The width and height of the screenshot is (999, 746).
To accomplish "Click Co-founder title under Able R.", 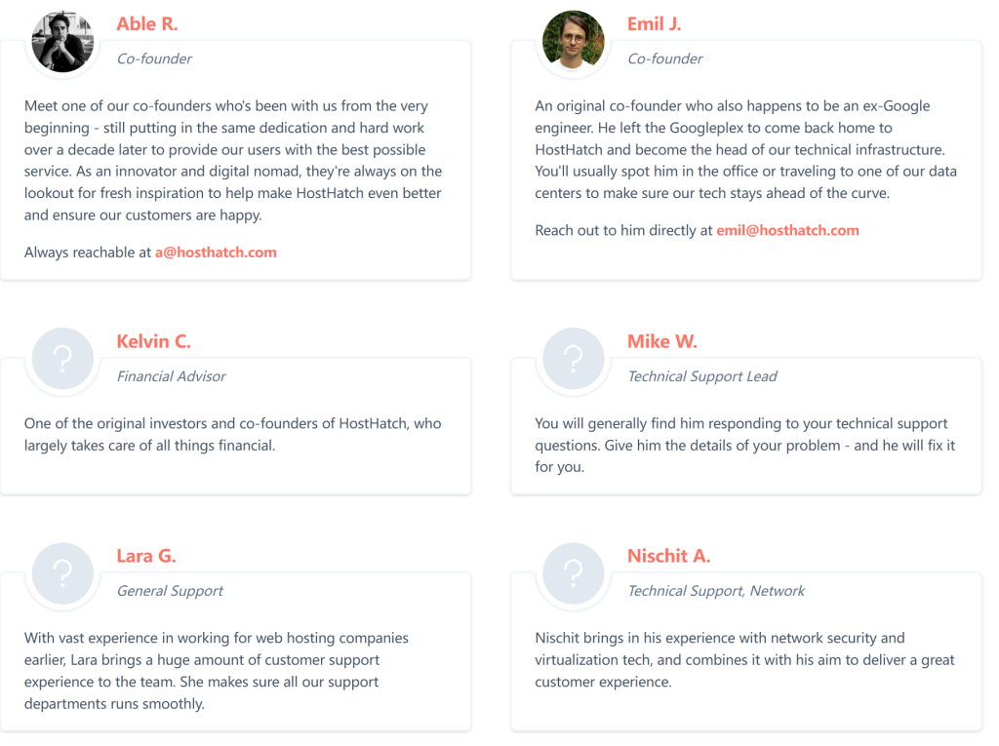I will click(x=154, y=59).
